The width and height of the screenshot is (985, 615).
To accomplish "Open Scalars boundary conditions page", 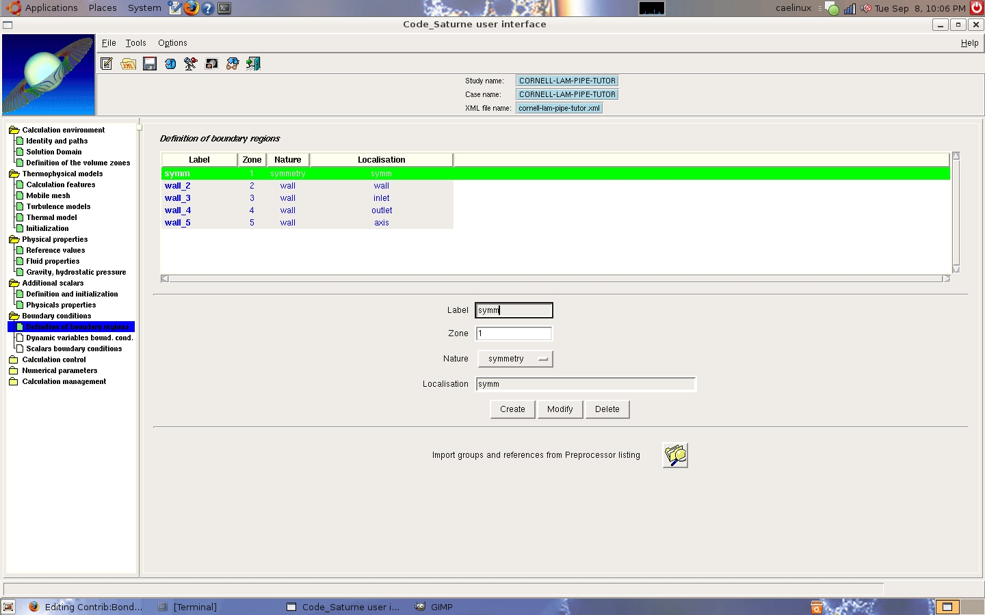I will (74, 348).
